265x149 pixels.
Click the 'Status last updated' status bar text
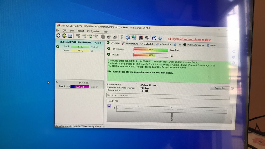tap(80, 126)
